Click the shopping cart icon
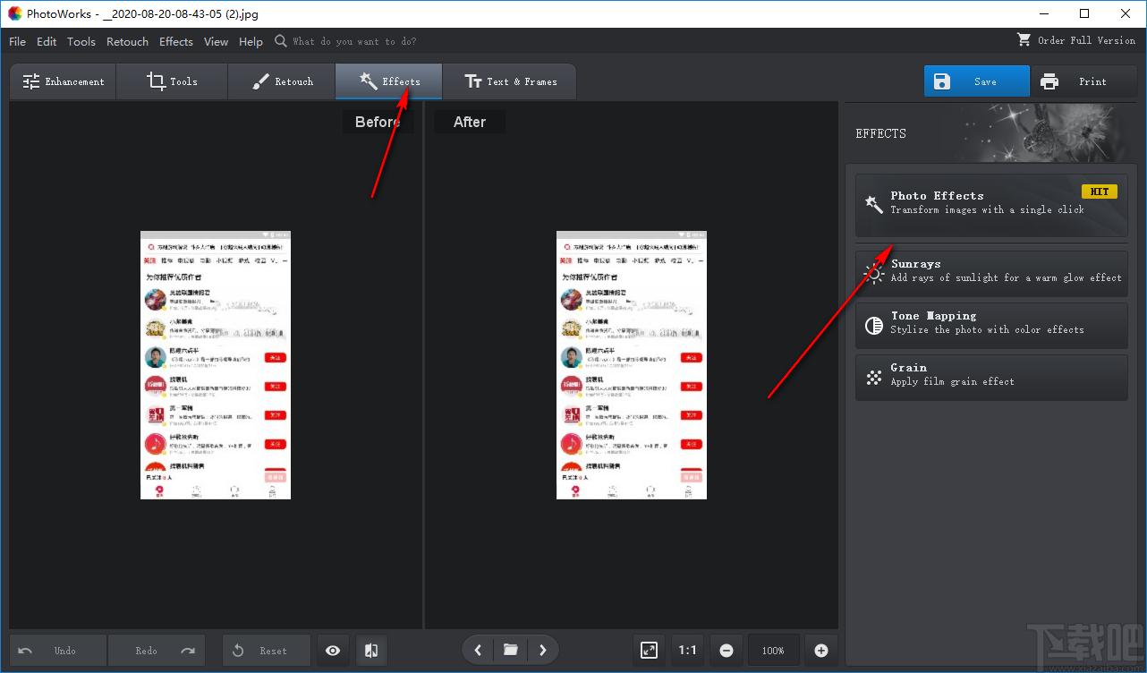 [1024, 40]
